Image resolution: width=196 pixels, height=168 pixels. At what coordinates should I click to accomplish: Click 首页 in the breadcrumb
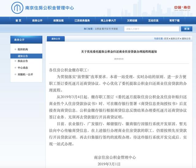(x=166, y=39)
